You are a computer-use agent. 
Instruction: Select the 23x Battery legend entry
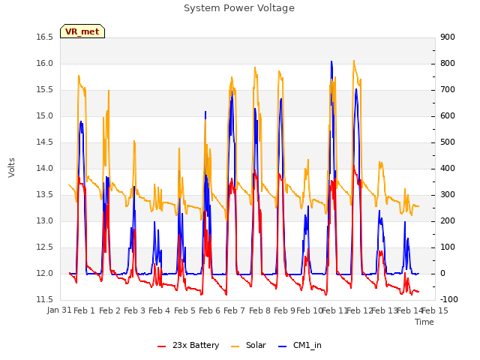[x=188, y=345]
